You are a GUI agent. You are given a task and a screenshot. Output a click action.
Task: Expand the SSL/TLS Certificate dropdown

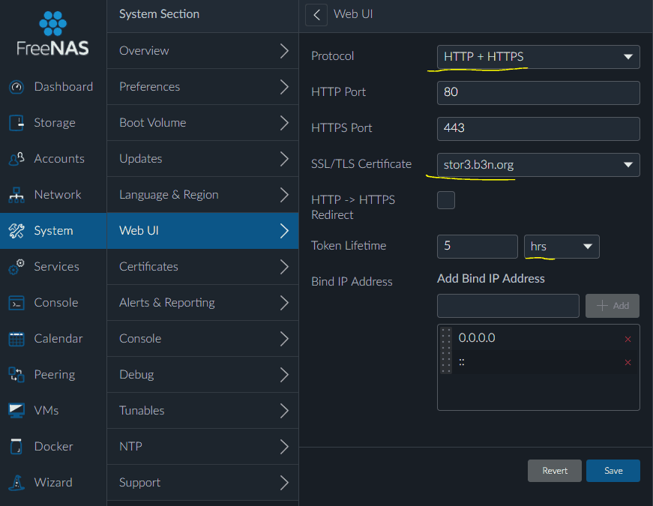pyautogui.click(x=538, y=164)
